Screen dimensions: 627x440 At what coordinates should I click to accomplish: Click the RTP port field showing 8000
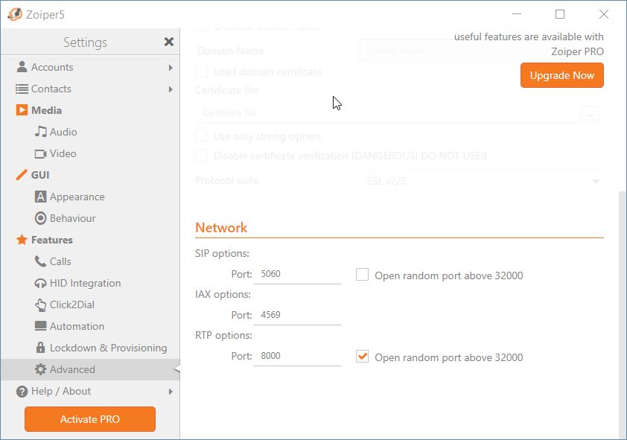coord(297,356)
